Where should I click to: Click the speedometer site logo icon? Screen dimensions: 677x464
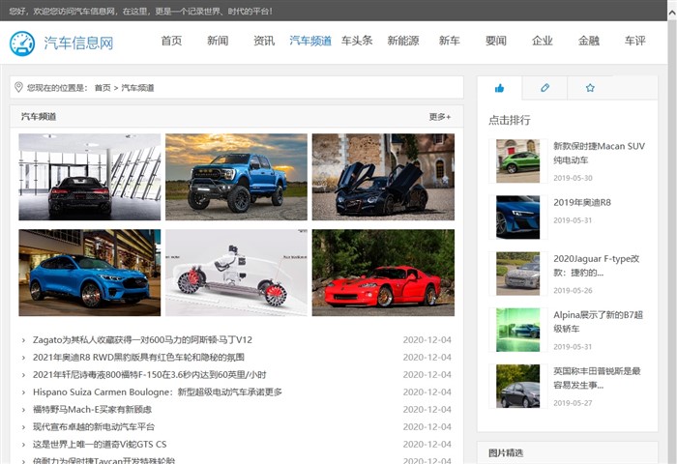(x=22, y=43)
